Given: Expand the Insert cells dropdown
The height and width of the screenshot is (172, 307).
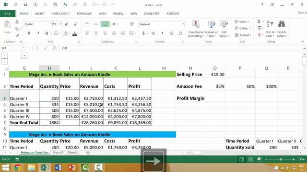Looking at the screenshot, I should tap(249, 21).
